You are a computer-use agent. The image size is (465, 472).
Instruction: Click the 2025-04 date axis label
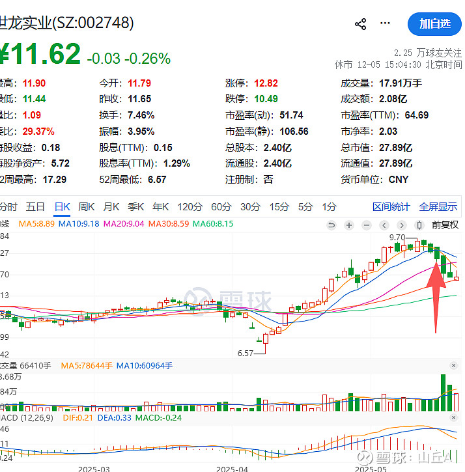[232, 469]
